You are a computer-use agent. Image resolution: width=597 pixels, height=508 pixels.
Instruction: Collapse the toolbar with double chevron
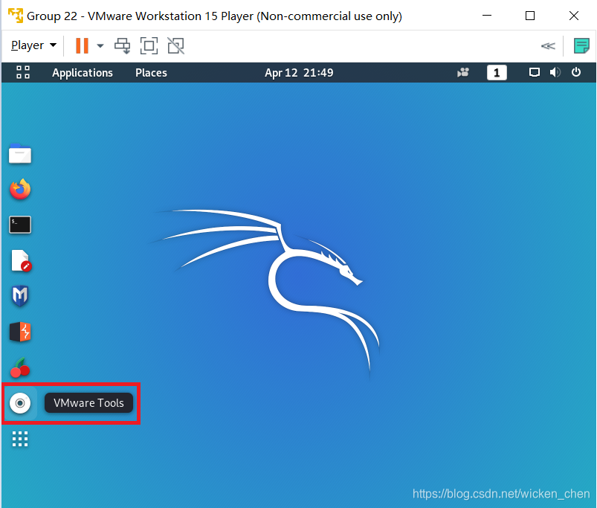coord(548,46)
